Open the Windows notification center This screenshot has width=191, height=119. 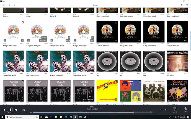tap(189, 117)
